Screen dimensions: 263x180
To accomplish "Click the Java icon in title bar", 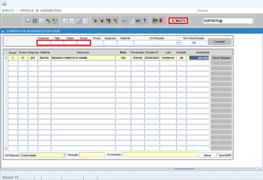I will [x=4, y=3].
